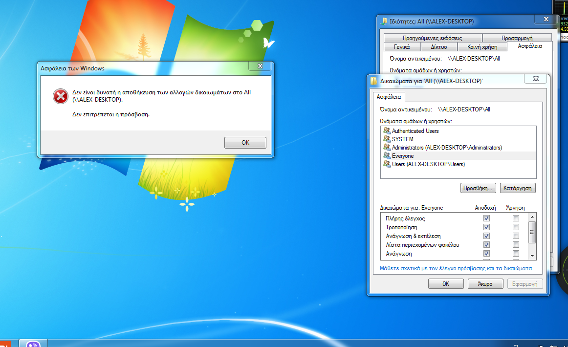568x347 pixels.
Task: Check Deny checkbox for Ανάγνωση
Action: [x=516, y=254]
